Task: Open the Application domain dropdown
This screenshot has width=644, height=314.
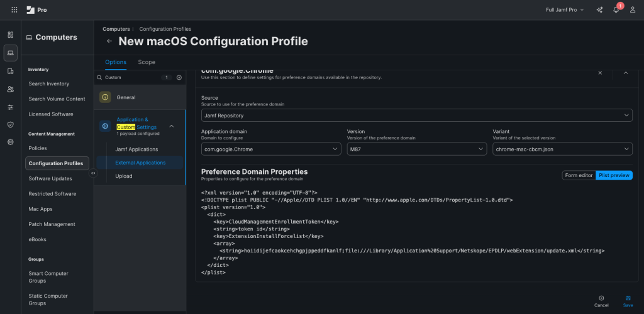Action: 271,149
